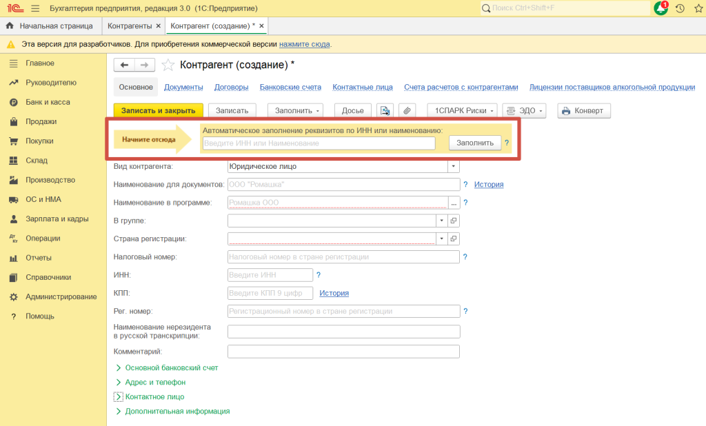Click the нажмите сюда link
706x426 pixels.
pyautogui.click(x=305, y=44)
